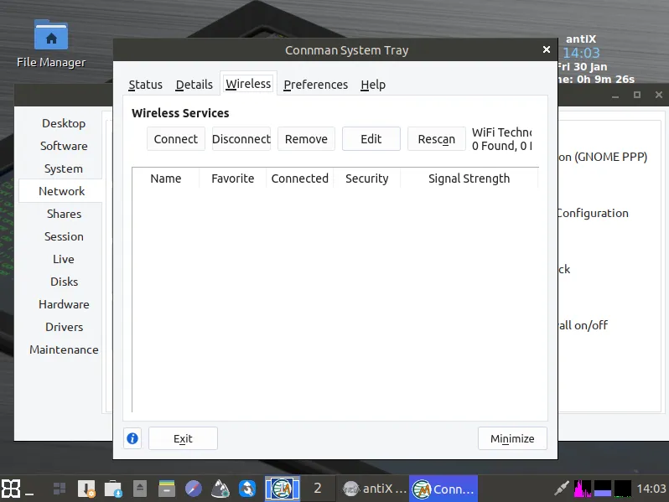Open the GNOME PPP entry in Control Centre
The width and height of the screenshot is (669, 502).
pyautogui.click(x=603, y=157)
